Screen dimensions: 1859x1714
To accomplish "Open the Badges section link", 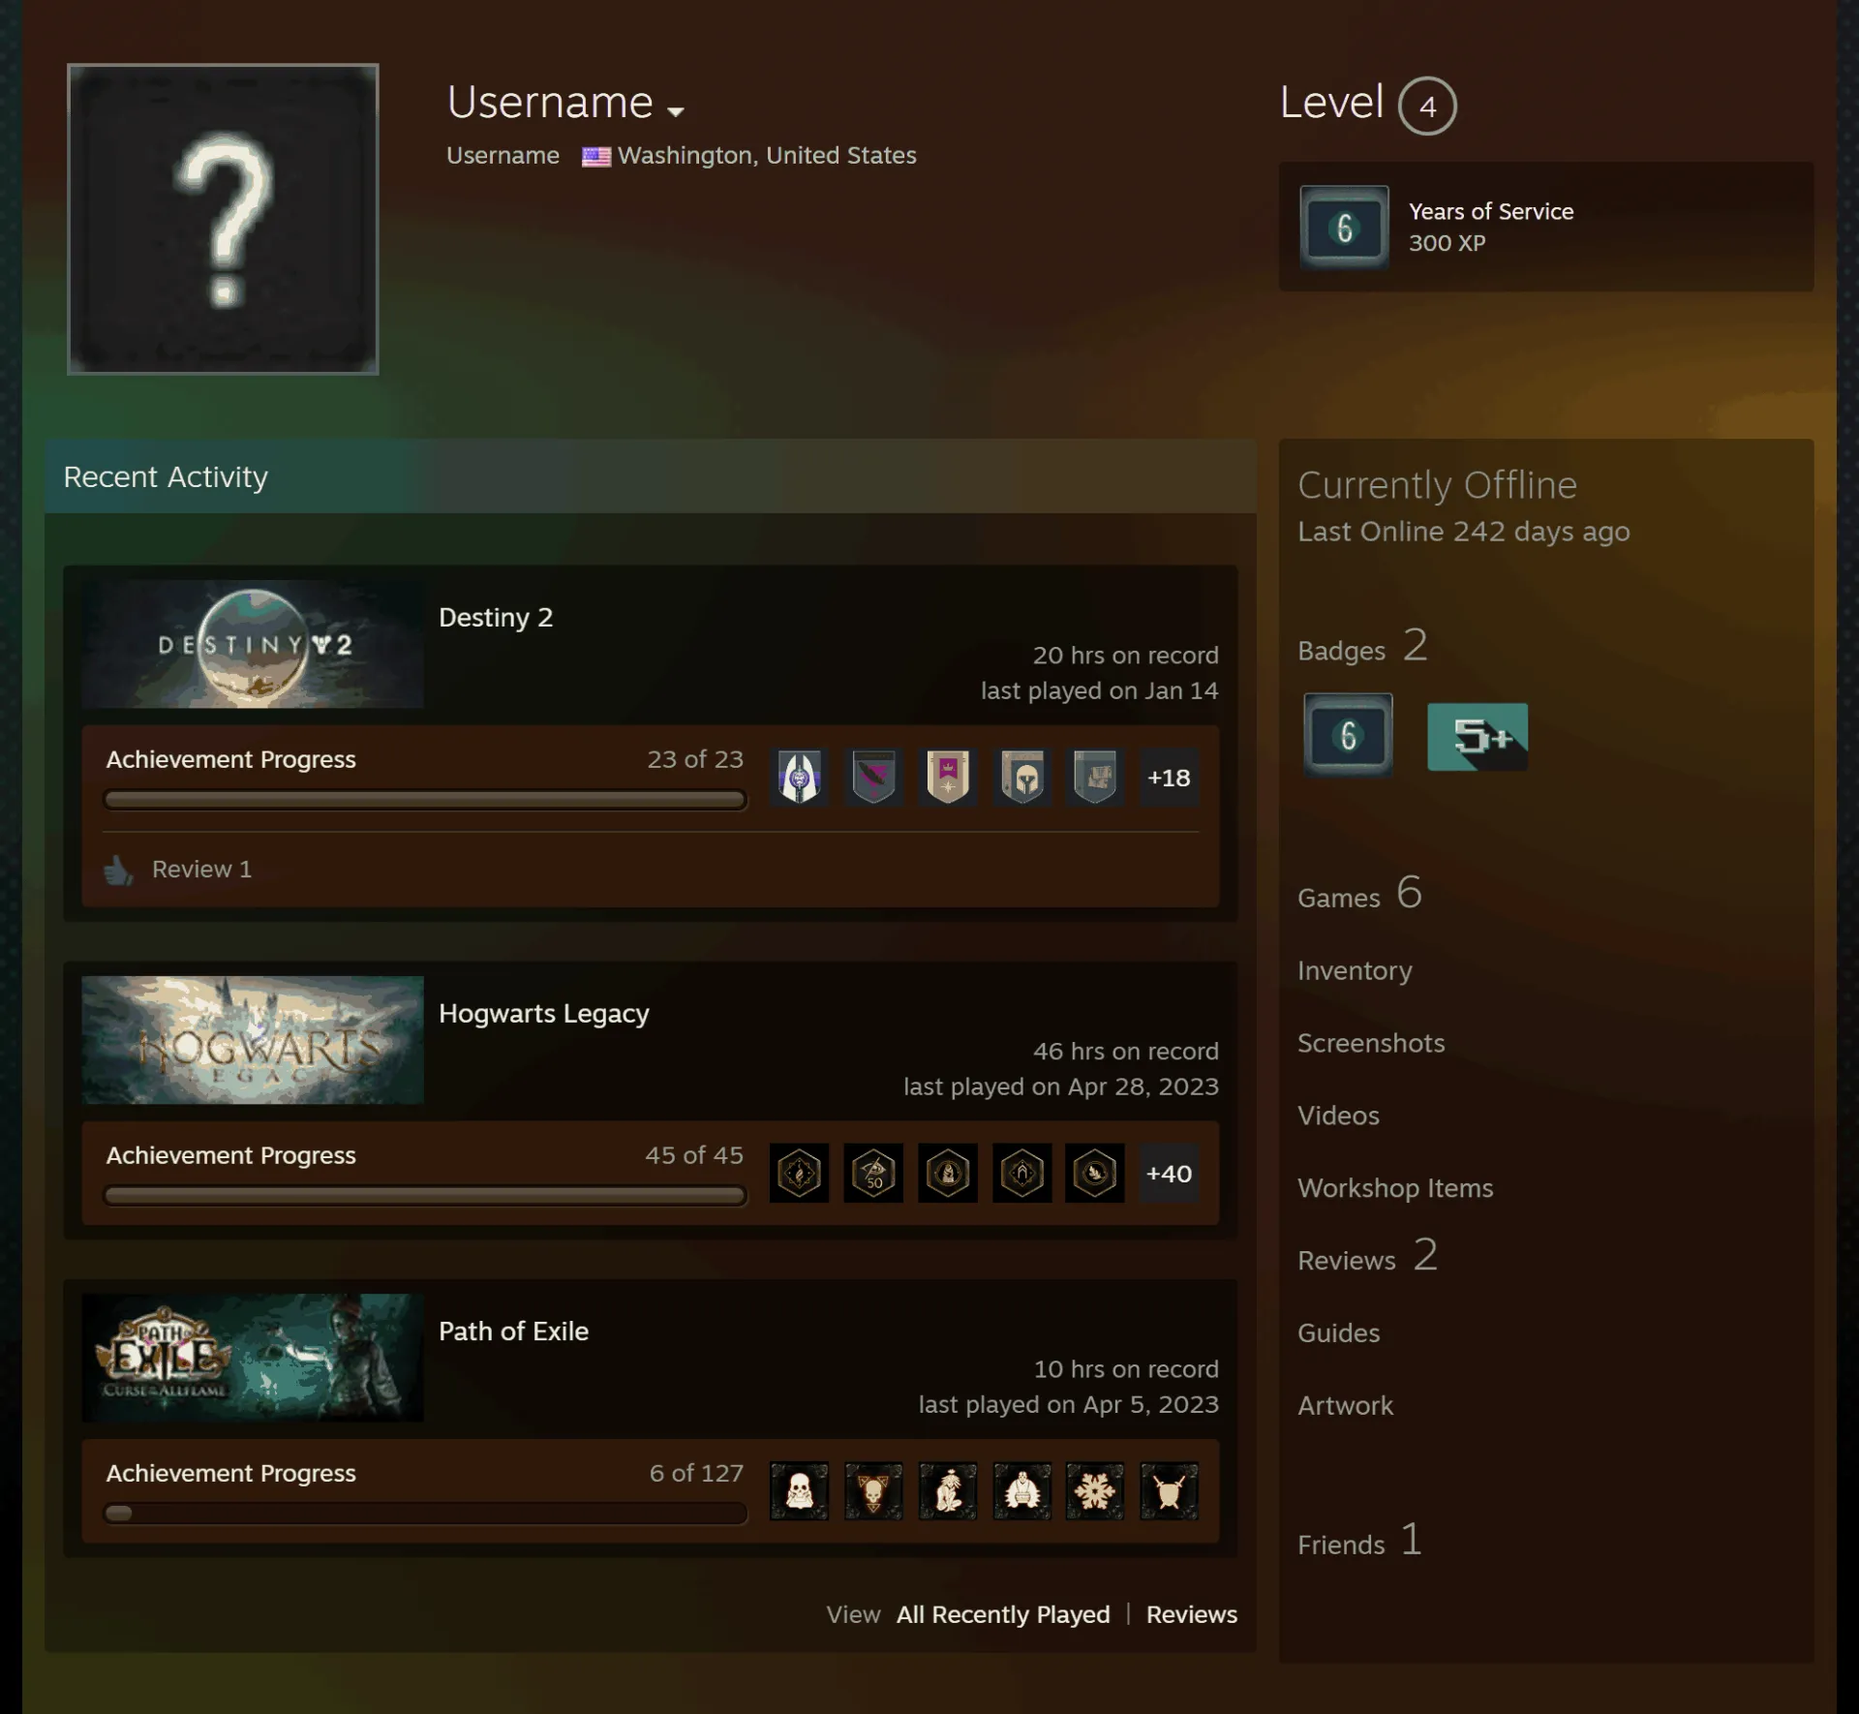I will point(1362,646).
